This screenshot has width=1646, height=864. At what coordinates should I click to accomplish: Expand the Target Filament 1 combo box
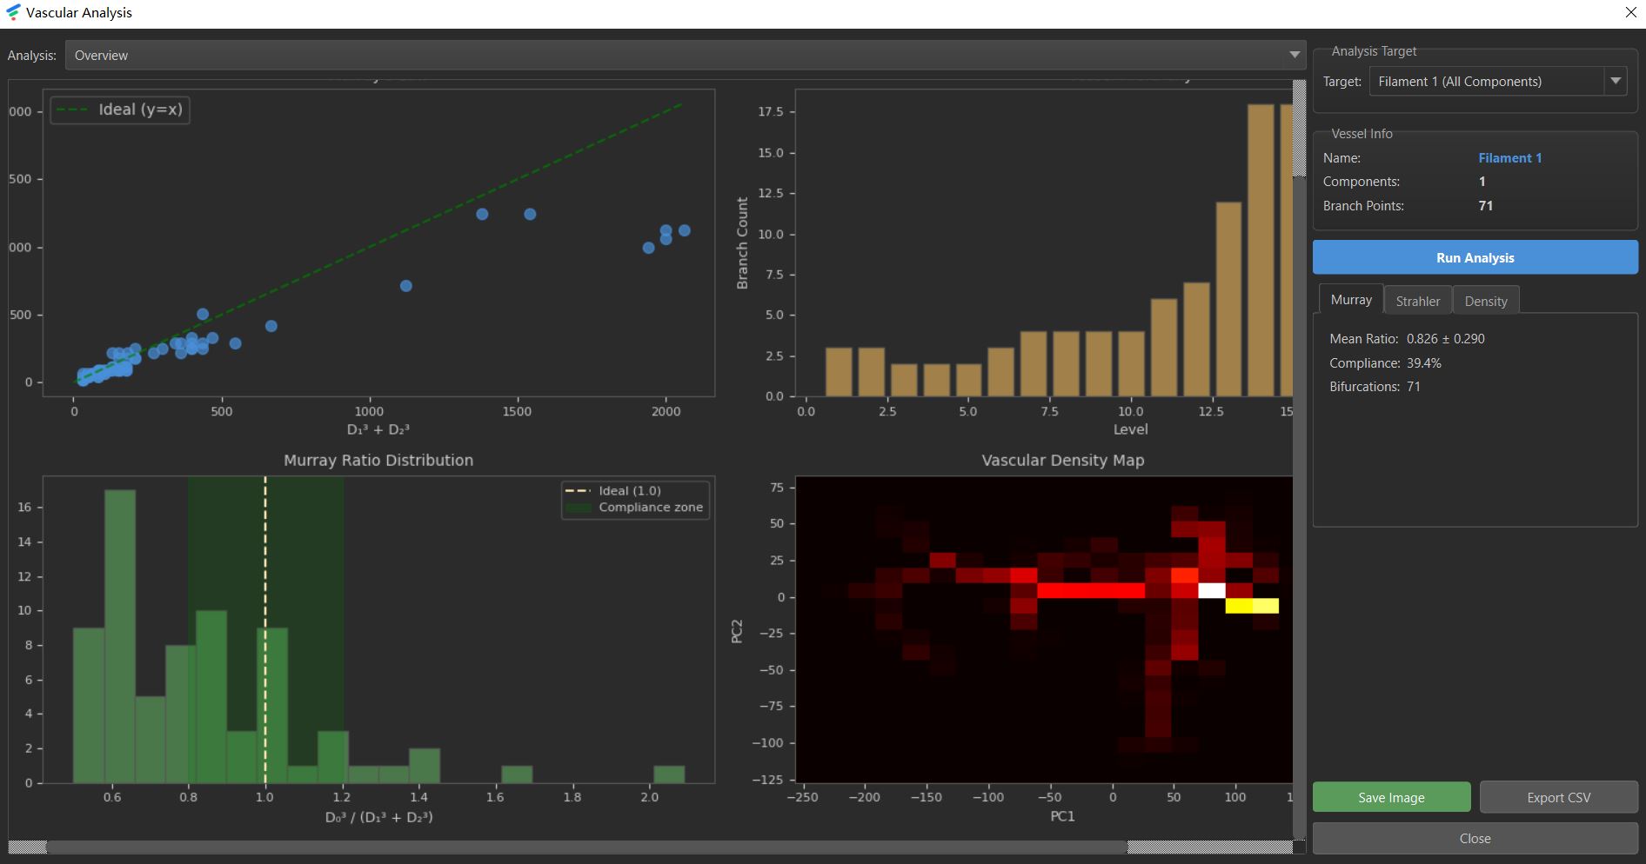[x=1497, y=82]
